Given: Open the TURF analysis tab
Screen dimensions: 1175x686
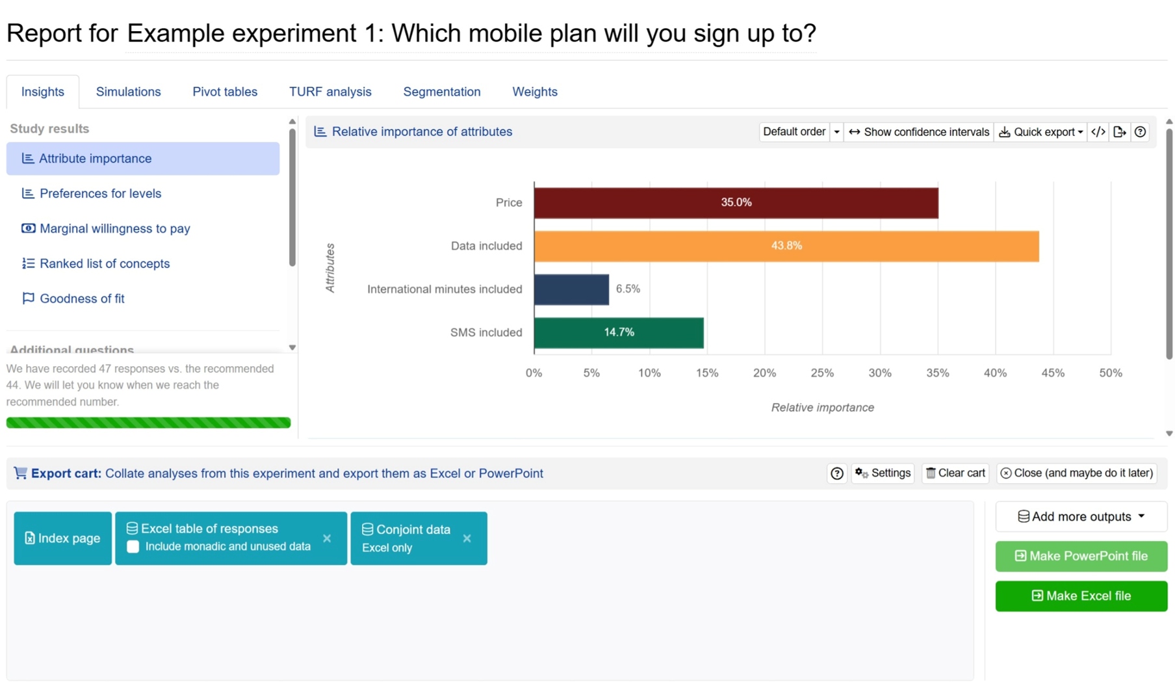Looking at the screenshot, I should point(330,92).
